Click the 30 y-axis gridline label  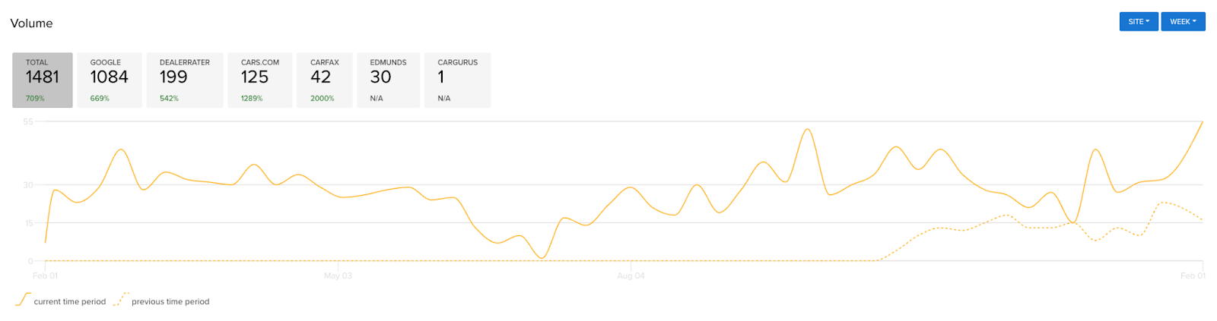28,184
